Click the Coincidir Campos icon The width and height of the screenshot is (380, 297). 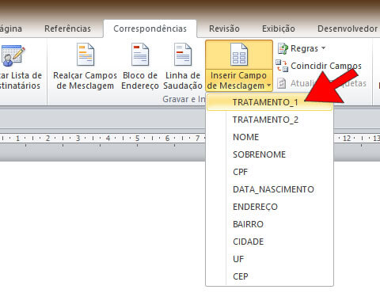click(282, 66)
